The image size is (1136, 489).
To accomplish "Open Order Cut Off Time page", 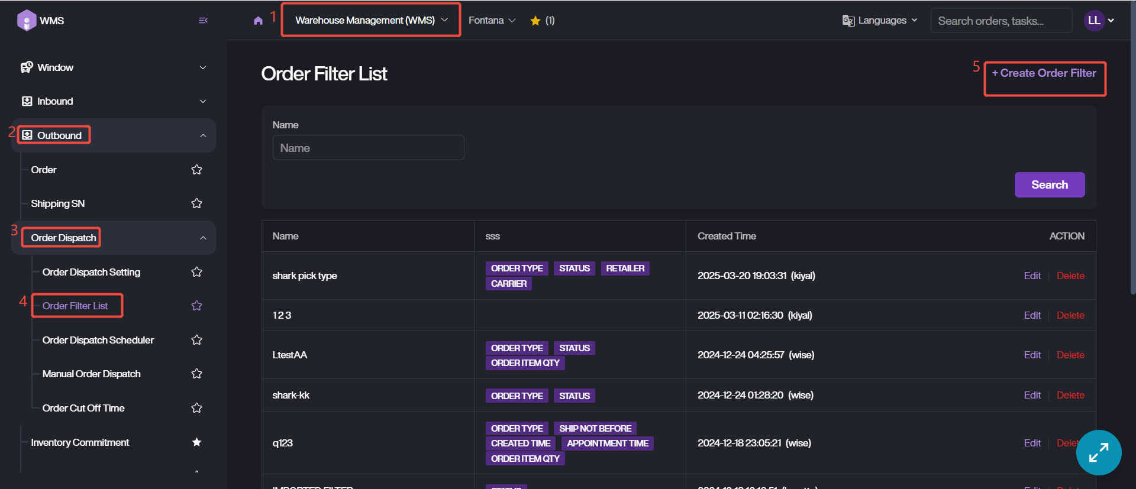I will click(83, 408).
